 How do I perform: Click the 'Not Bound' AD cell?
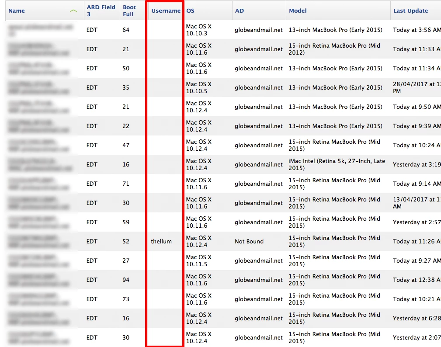[x=249, y=241]
